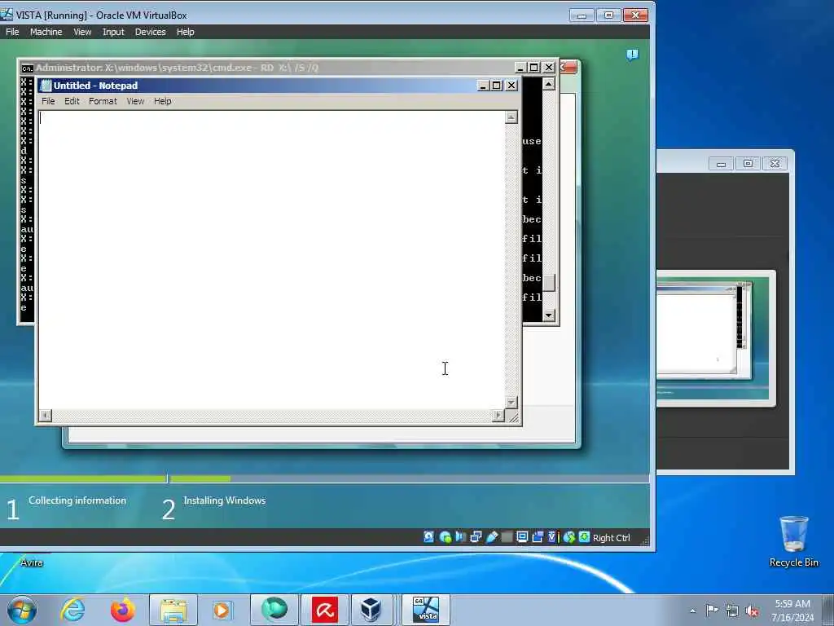Click Installing Windows setup step
Viewport: 834px width, 626px height.
pos(225,500)
